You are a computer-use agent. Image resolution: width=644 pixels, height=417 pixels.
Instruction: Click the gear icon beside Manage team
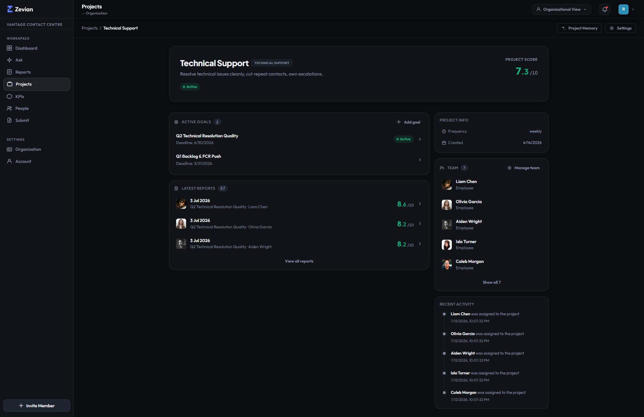(x=509, y=168)
